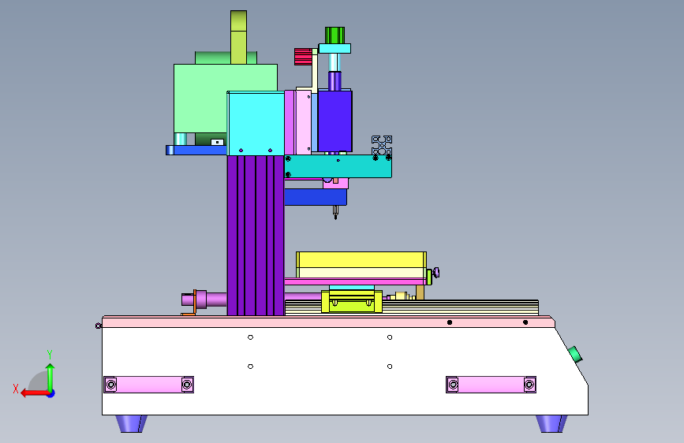Select the right blue-purple foot
This screenshot has height=443, width=684.
click(x=551, y=423)
